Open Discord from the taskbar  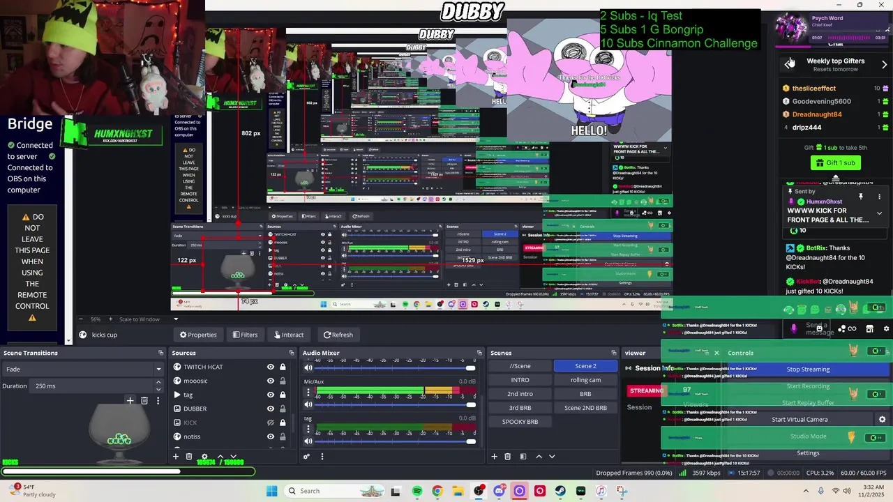click(499, 491)
